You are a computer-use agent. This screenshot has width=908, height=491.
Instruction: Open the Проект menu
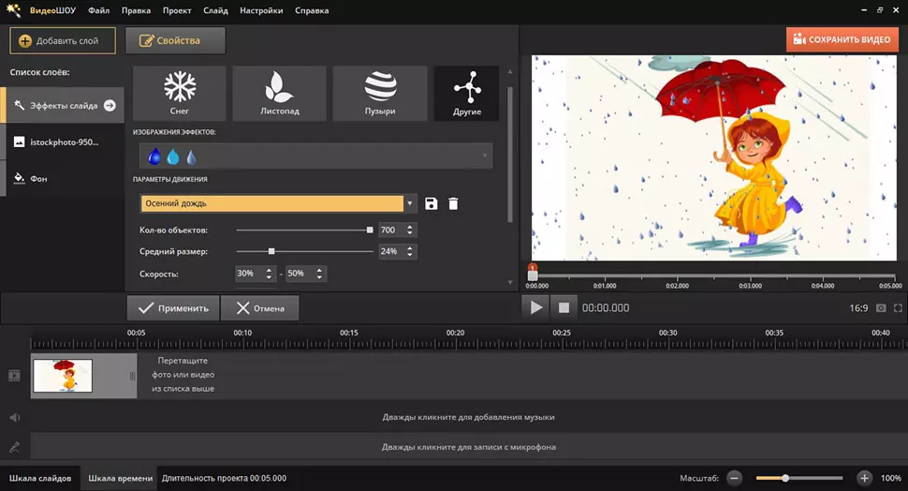(177, 10)
